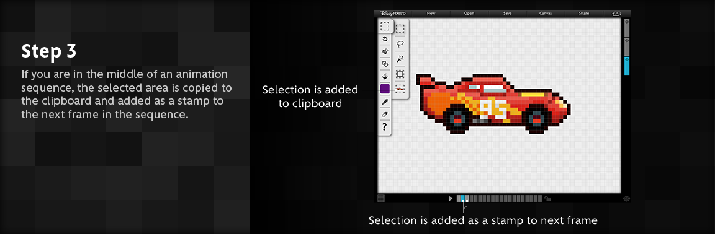
Task: Toggle the timeline unlock padlock icon
Action: (x=547, y=199)
